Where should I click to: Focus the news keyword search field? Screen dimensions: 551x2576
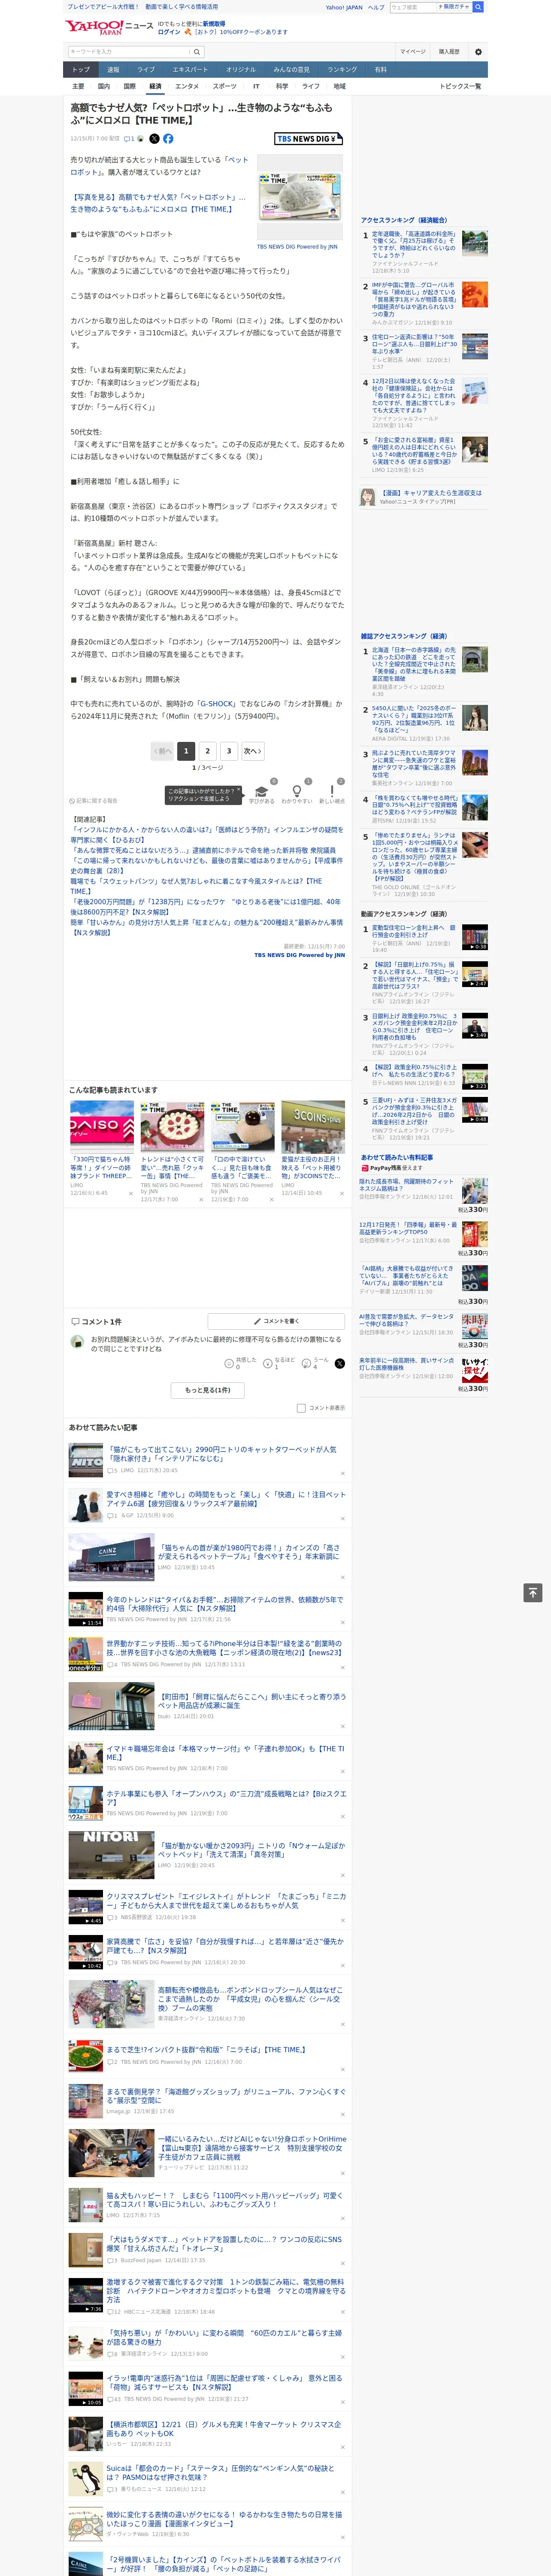(129, 51)
